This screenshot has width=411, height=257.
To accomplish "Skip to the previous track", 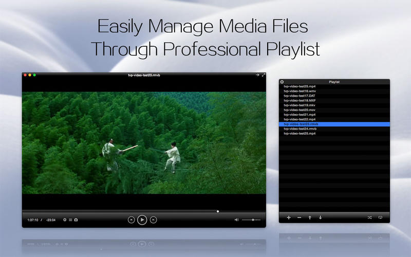I will click(131, 219).
